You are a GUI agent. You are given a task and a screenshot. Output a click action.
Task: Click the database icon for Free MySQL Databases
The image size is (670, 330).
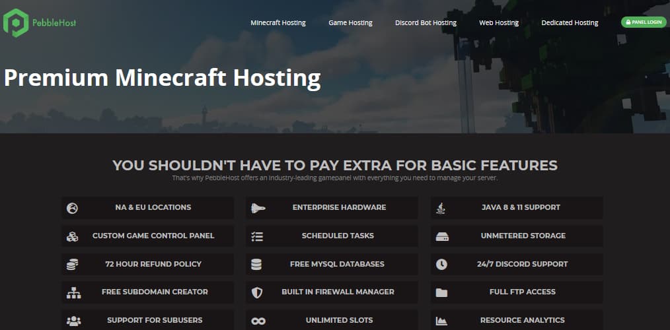pos(257,264)
